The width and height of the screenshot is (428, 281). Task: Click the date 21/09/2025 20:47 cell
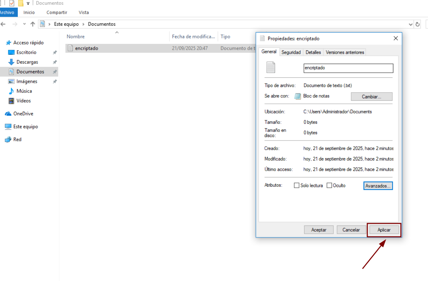[190, 48]
